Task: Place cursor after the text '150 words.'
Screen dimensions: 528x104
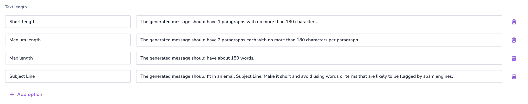Action: (x=255, y=58)
